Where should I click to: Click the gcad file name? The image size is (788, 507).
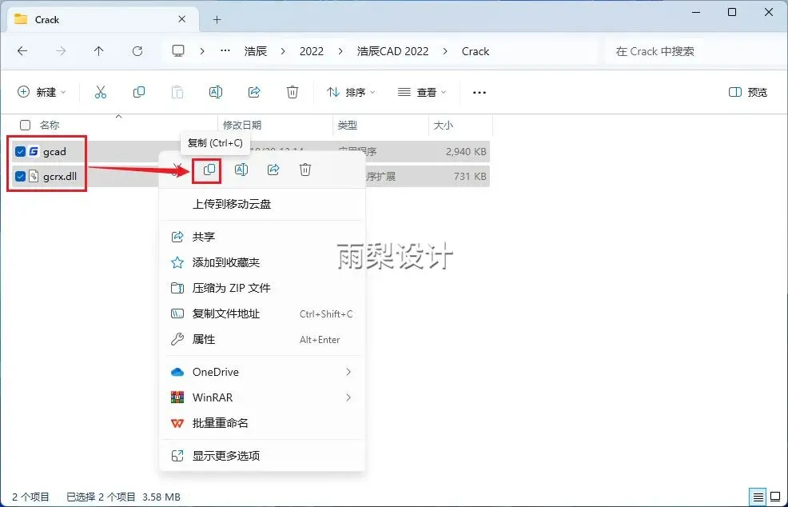click(55, 151)
